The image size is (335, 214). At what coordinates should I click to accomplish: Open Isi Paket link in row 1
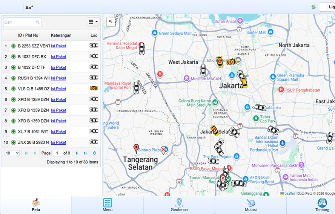click(x=58, y=46)
